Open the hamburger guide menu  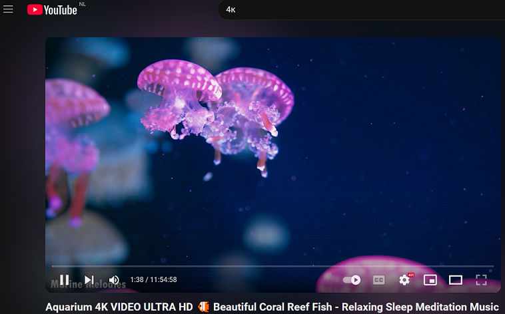click(x=8, y=9)
